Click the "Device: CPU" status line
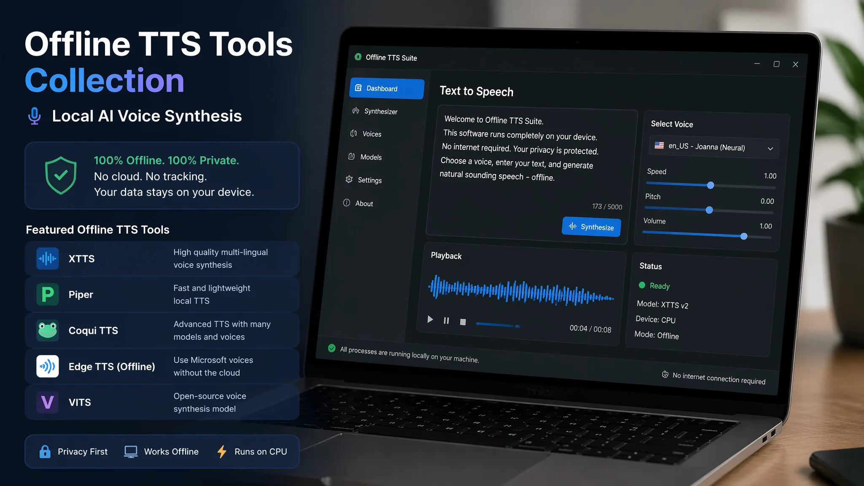This screenshot has height=486, width=864. click(x=656, y=320)
